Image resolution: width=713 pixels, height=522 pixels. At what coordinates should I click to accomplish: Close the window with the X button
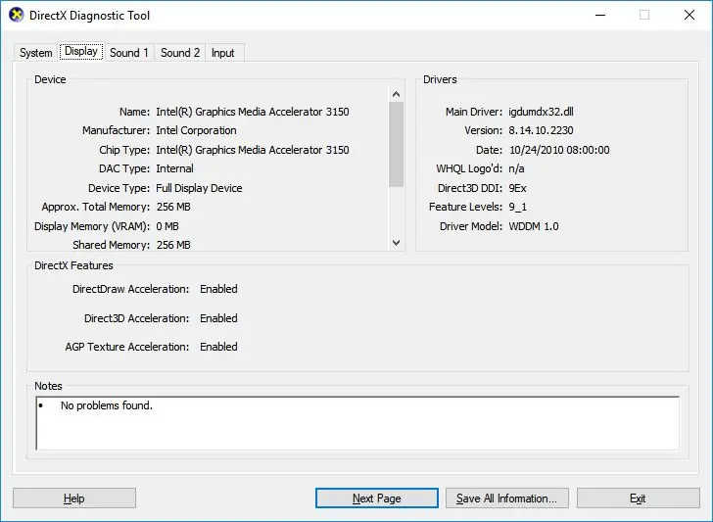tap(689, 15)
